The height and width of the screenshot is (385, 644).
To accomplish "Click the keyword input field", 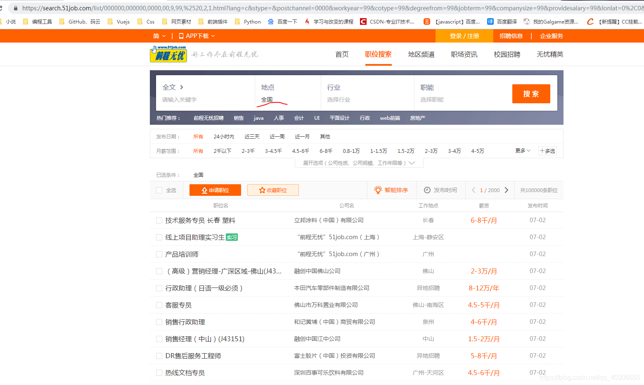I will tap(204, 100).
